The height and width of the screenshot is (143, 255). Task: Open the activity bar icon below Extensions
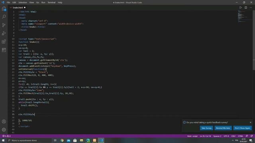pos(4,50)
